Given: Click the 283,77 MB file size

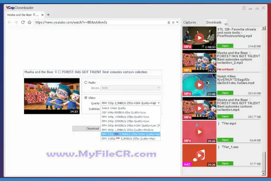Looking at the screenshot, I should click(x=254, y=117).
